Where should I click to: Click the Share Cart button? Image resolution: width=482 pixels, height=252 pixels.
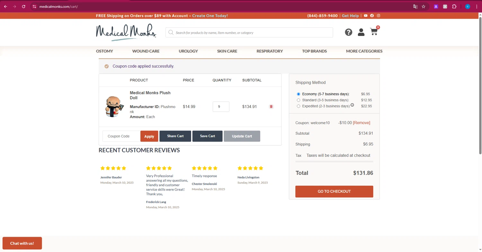pos(175,136)
